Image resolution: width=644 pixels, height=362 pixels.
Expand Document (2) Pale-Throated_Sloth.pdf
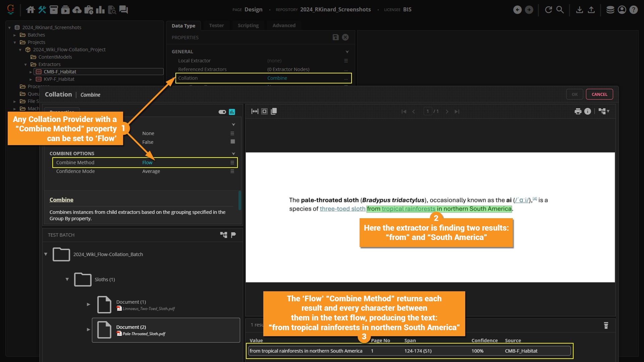coord(88,329)
